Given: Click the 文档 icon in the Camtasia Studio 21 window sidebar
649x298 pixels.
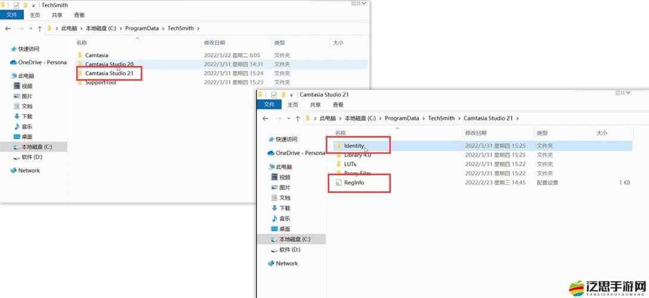Looking at the screenshot, I should [x=274, y=197].
